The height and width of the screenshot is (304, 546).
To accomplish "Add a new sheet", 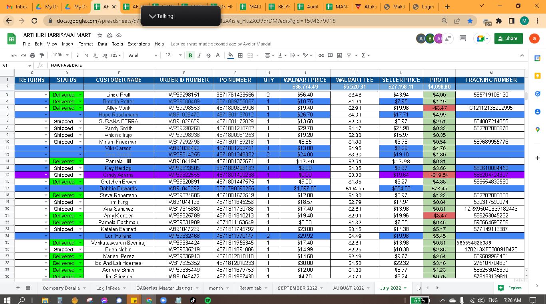I will tap(18, 288).
